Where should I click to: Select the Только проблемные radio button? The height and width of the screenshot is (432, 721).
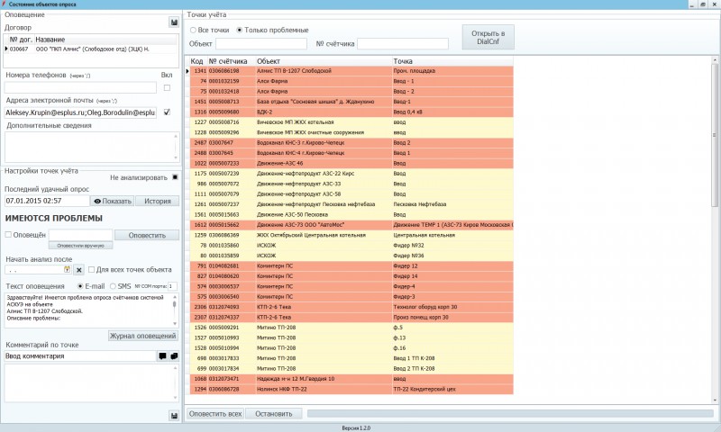[239, 30]
